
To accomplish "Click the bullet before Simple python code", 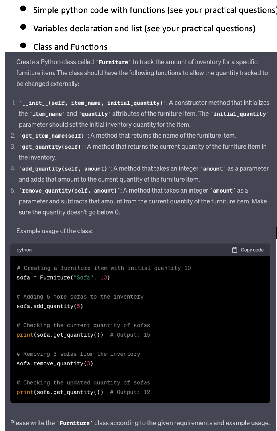I will pos(23,9).
